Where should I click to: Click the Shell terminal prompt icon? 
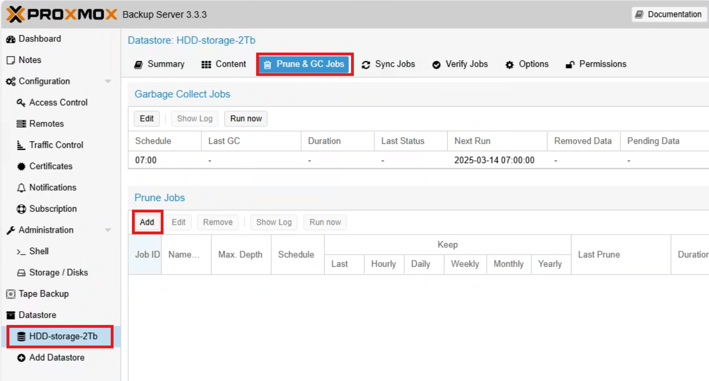click(21, 252)
